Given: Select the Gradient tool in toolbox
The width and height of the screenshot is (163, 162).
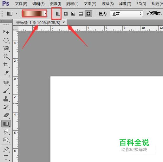Looking at the screenshot, I should coord(6,124).
